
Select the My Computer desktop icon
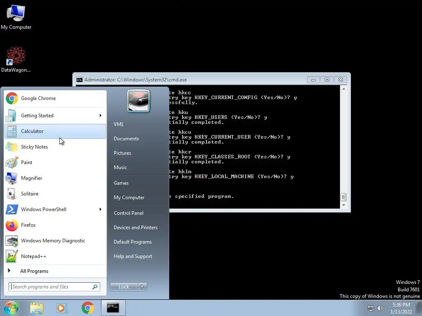pyautogui.click(x=16, y=14)
